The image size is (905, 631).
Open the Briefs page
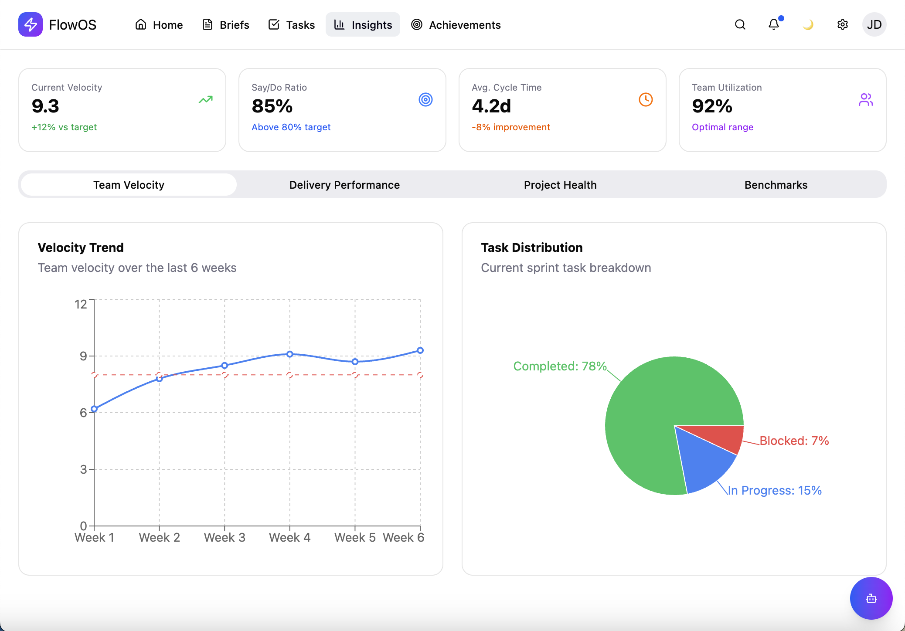coord(226,25)
